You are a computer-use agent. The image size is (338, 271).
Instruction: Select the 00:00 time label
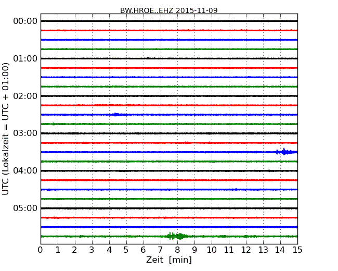(x=25, y=21)
